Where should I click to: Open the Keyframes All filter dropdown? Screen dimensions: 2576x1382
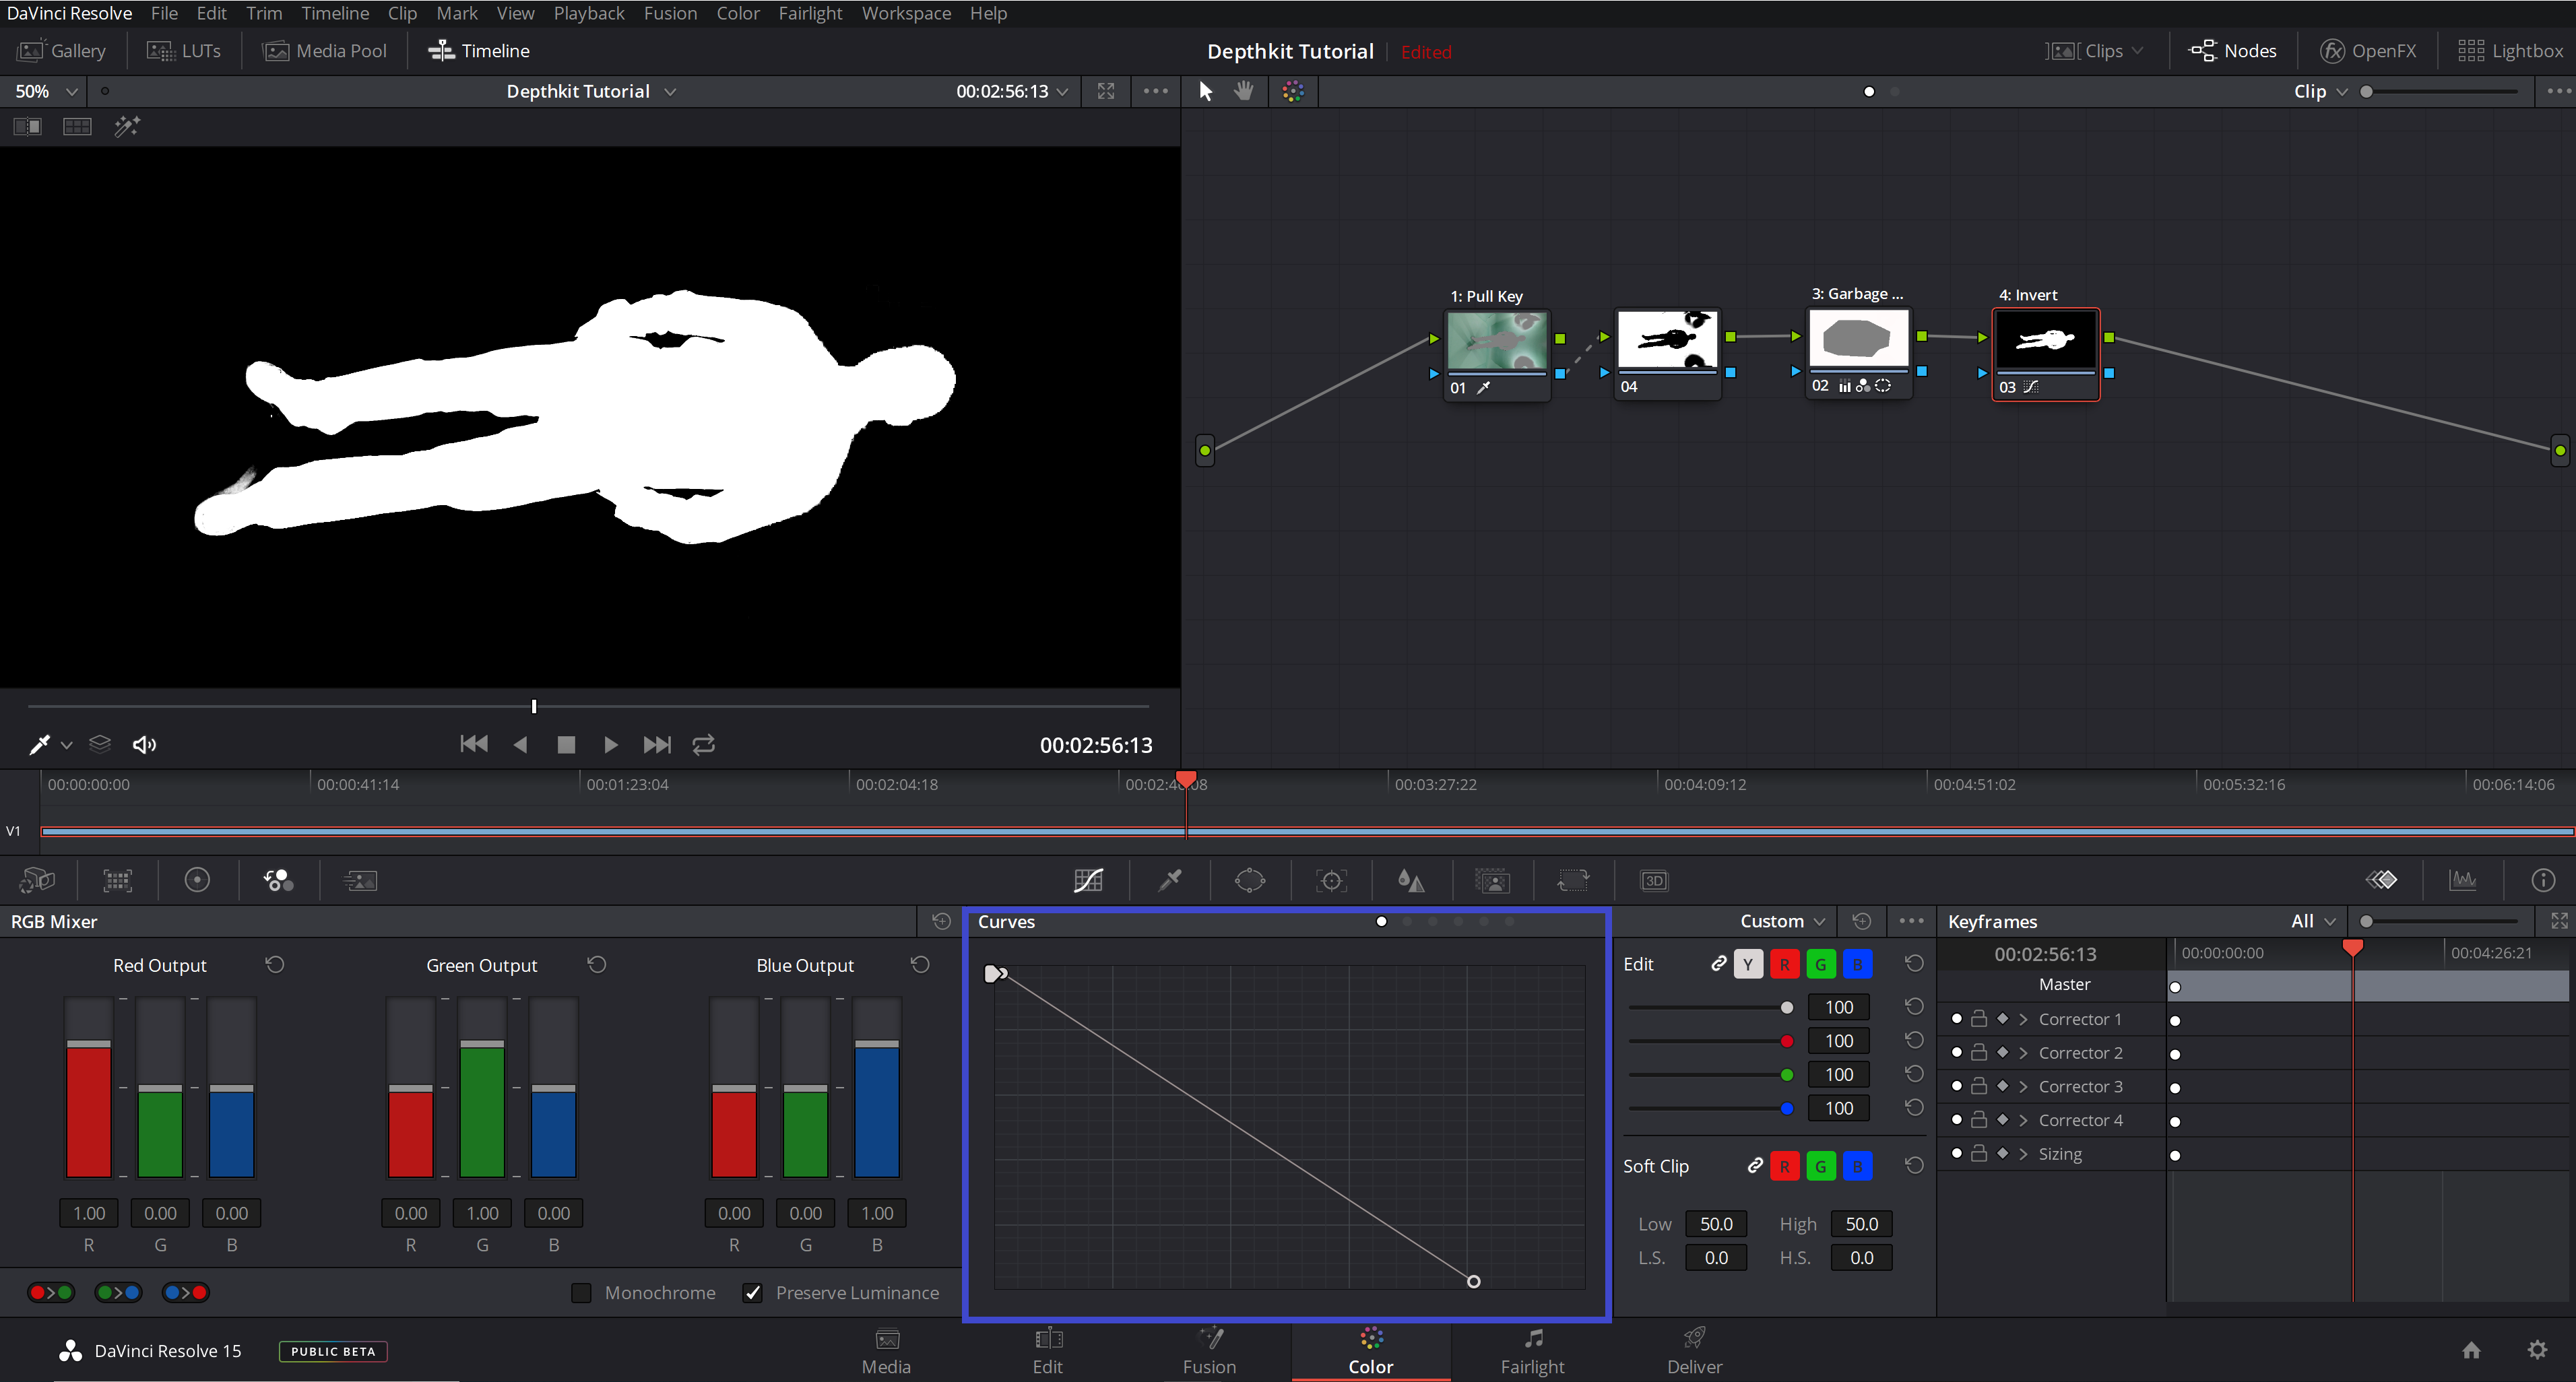click(x=2313, y=921)
